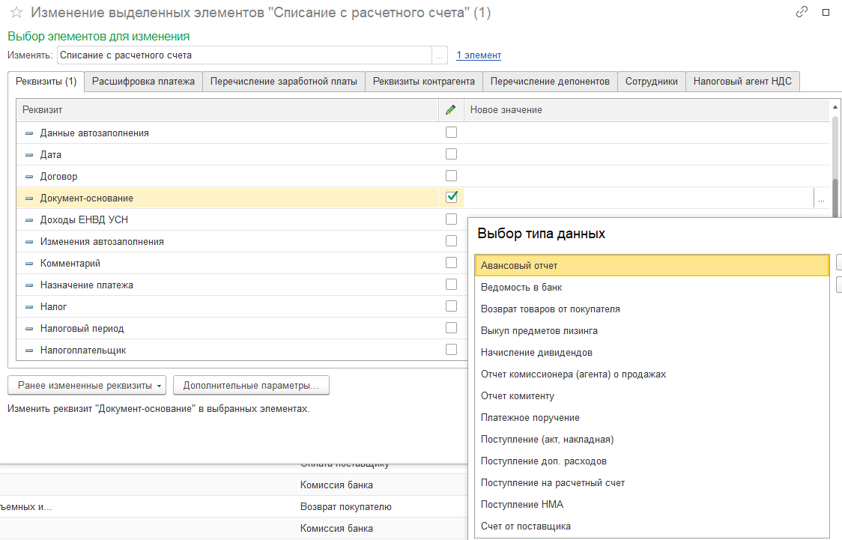Open the Налоговый агент НДС tab

click(x=742, y=82)
